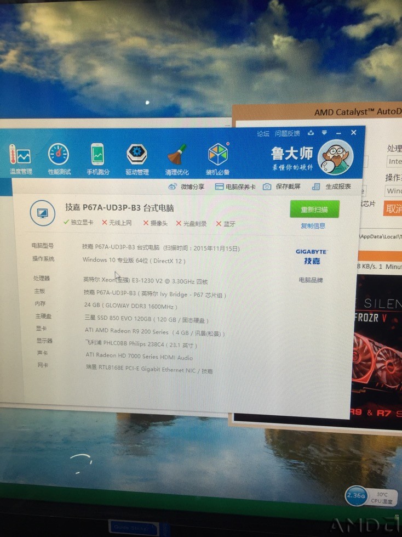Click 保存截屏 camera save screenshot
The image size is (402, 537).
(x=282, y=186)
